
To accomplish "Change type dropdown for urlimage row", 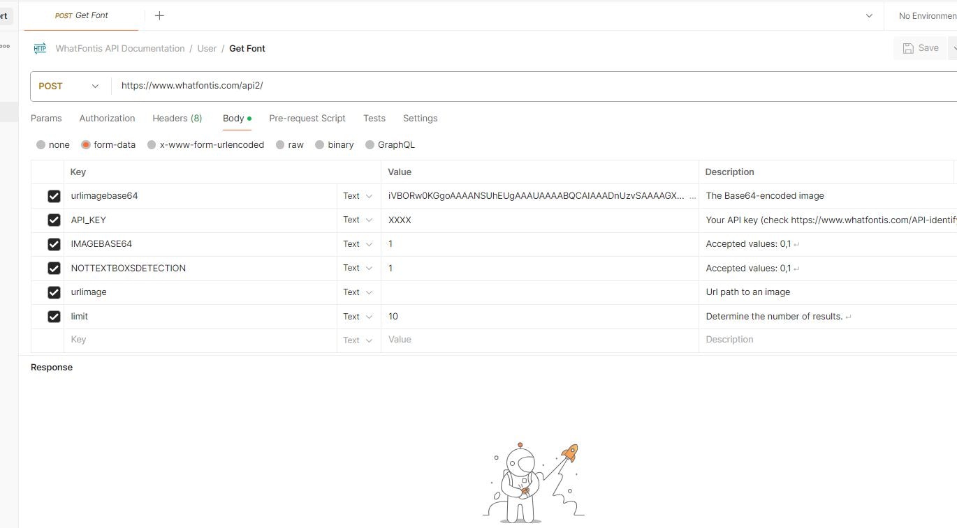I will [x=358, y=292].
